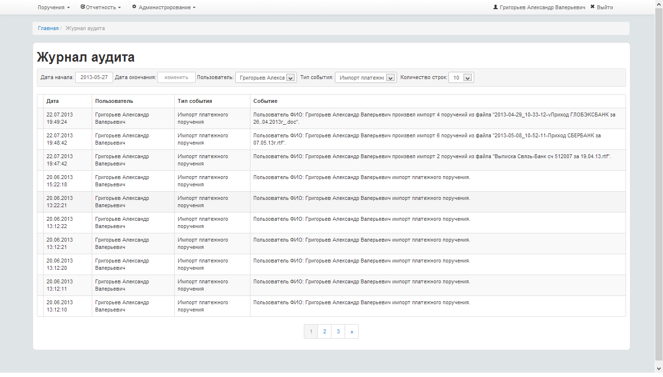Screen dimensions: 663x377
Task: Click the Количество строк: filter label
Action: point(424,77)
